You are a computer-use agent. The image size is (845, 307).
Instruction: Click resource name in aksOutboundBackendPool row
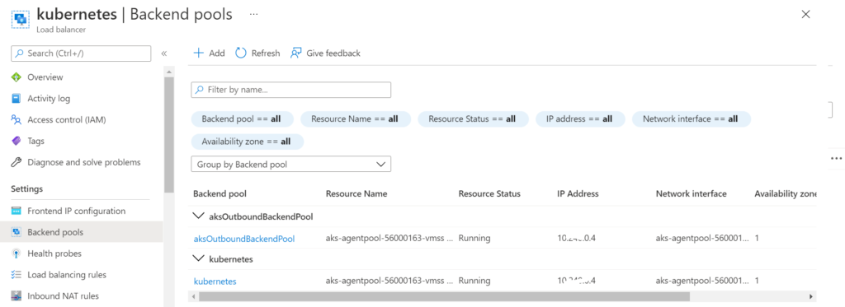(x=389, y=238)
